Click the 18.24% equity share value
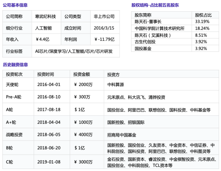 point(202,28)
